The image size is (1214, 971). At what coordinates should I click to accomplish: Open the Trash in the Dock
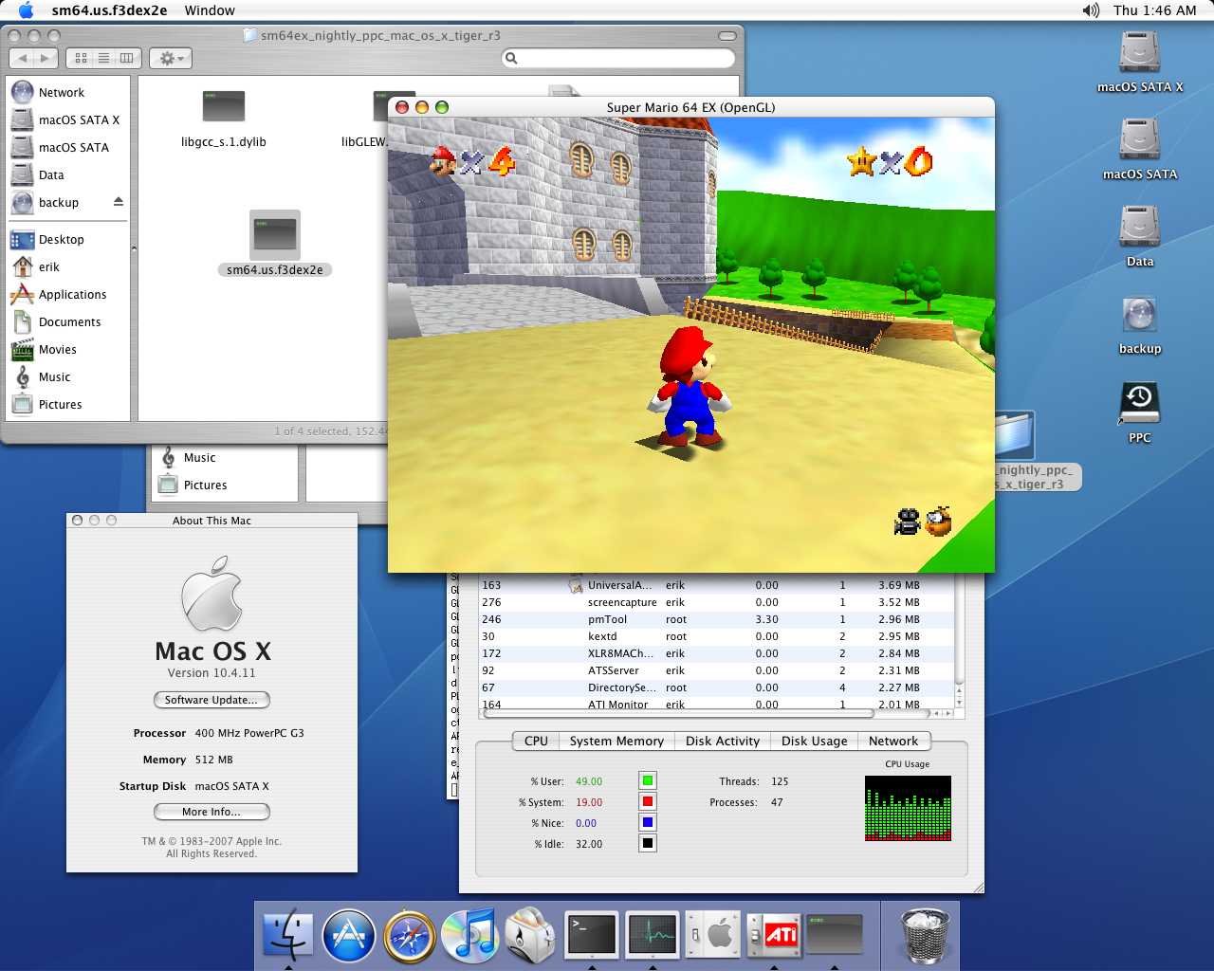tap(924, 935)
